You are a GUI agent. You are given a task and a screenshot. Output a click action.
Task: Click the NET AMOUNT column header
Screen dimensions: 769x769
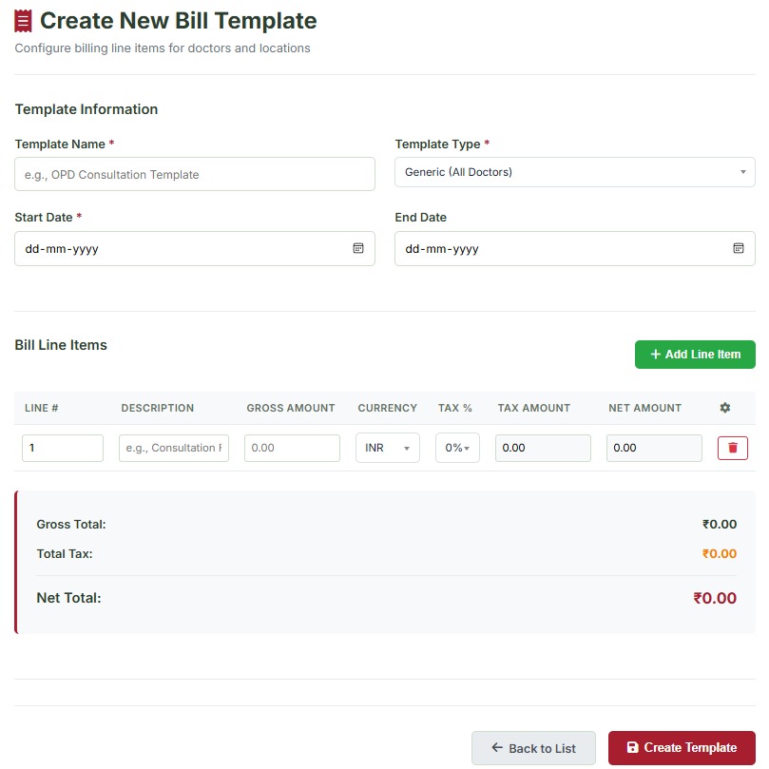tap(644, 408)
